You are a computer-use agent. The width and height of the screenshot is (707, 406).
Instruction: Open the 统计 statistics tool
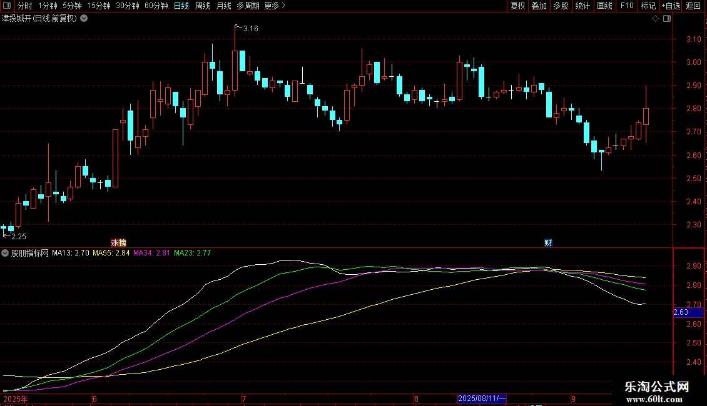(582, 6)
